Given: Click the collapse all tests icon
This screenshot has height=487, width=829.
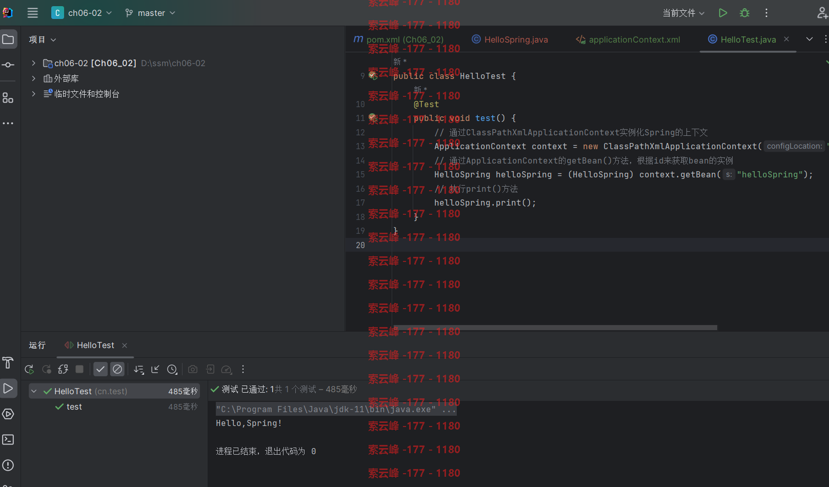Looking at the screenshot, I should coord(155,369).
